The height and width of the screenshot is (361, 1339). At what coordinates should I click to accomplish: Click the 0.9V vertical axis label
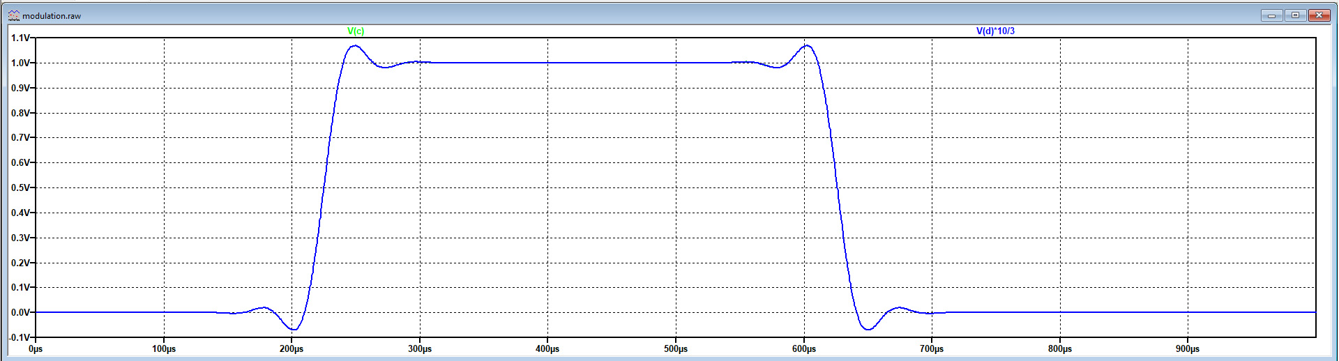(x=20, y=88)
